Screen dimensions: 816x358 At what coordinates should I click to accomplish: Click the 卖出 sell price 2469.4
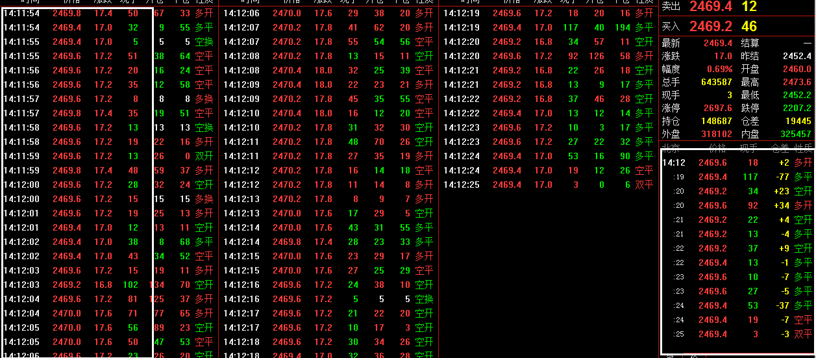711,7
